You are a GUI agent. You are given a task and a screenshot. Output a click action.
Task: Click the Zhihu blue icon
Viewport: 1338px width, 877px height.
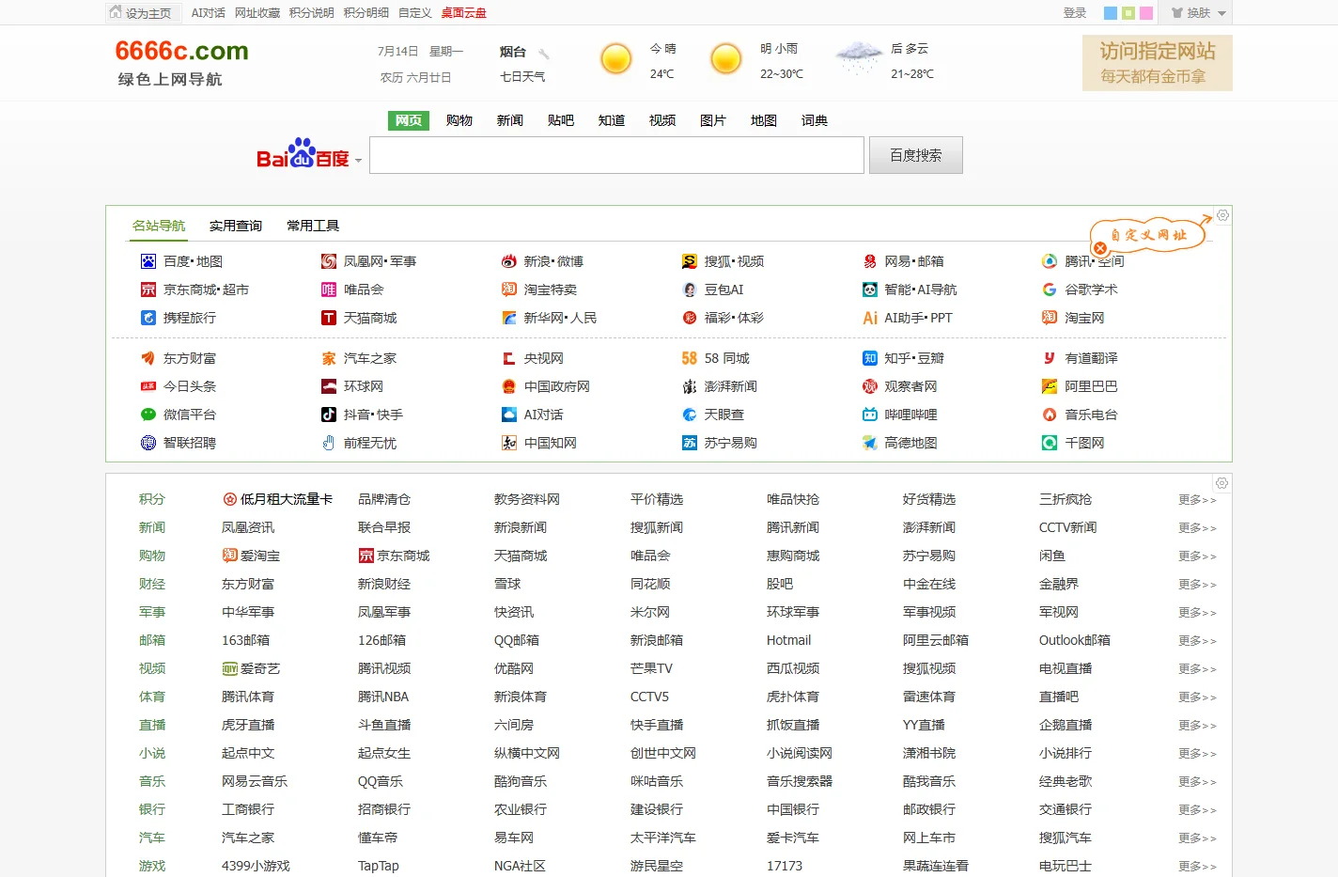(869, 358)
